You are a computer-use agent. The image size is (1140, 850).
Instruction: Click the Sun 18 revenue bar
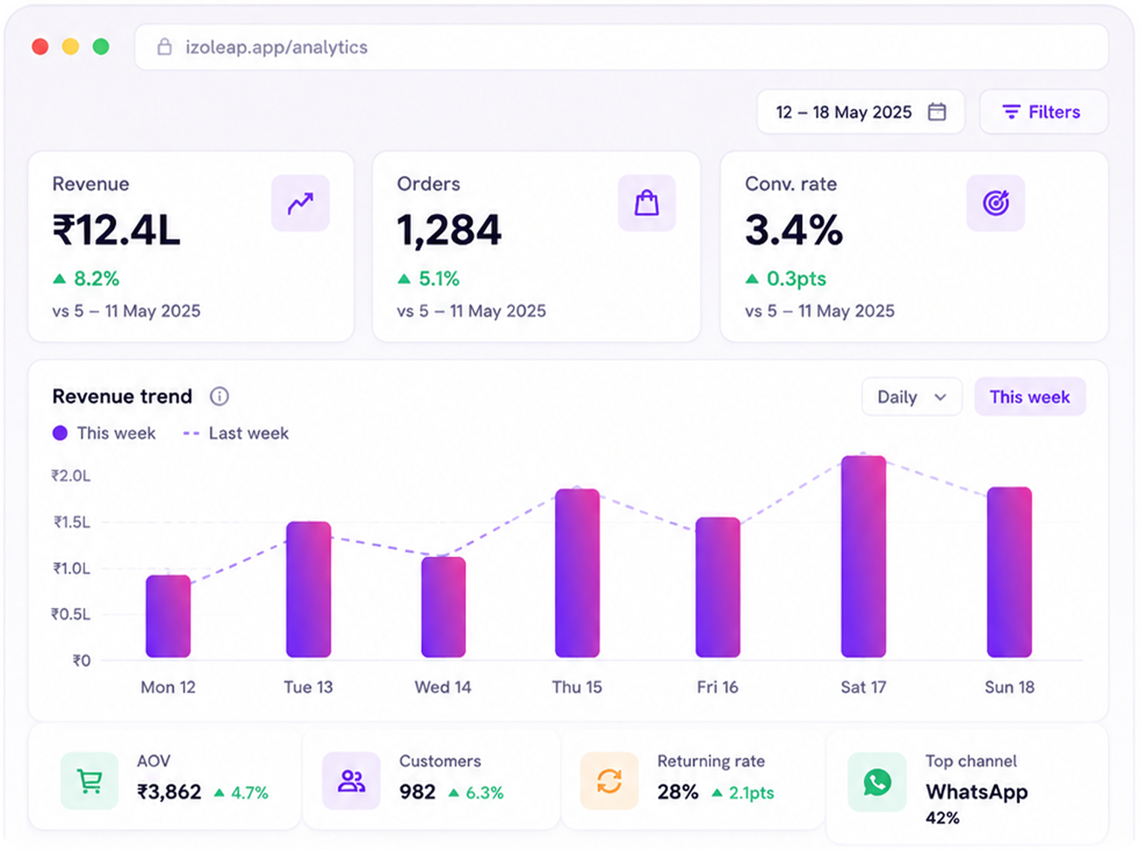tap(1009, 572)
